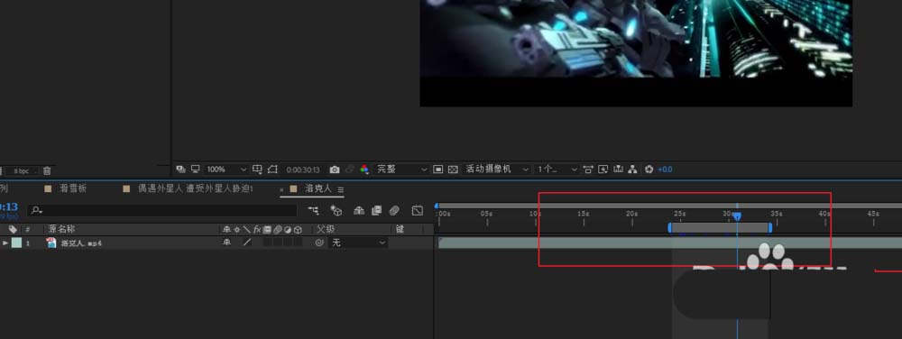Viewport: 902px width, 339px height.
Task: Delete the selected item with the trash icon
Action: pos(47,170)
